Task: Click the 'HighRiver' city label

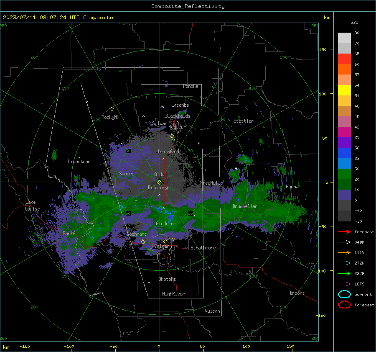Action: coord(173,294)
